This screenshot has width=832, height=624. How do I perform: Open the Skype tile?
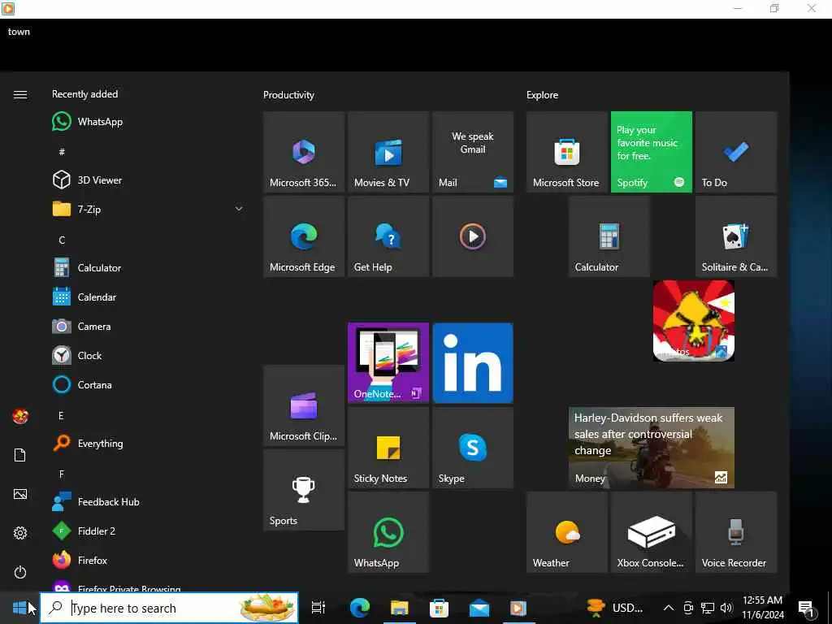tap(473, 448)
